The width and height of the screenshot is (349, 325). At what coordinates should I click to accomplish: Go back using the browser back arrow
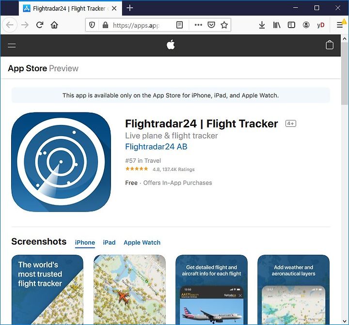(10, 25)
